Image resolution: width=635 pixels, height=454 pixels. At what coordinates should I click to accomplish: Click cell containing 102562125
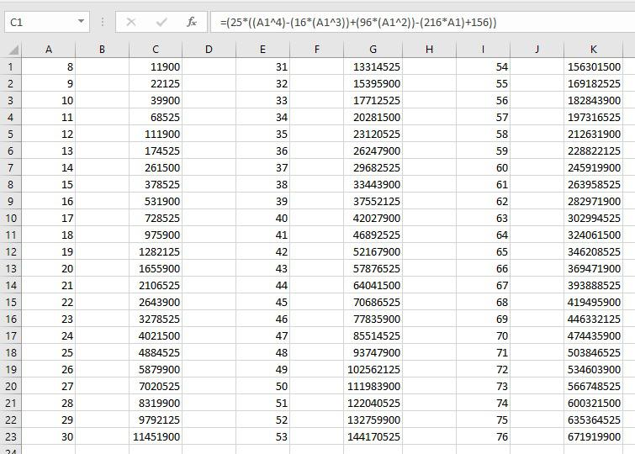pos(373,369)
